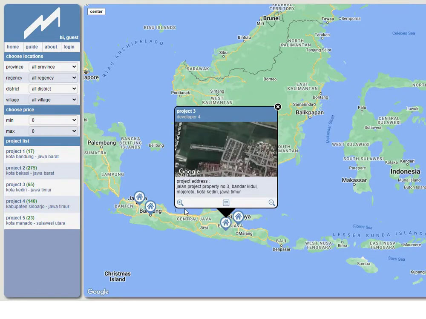The height and width of the screenshot is (319, 426).
Task: Open the province dropdown
Action: [x=53, y=67]
